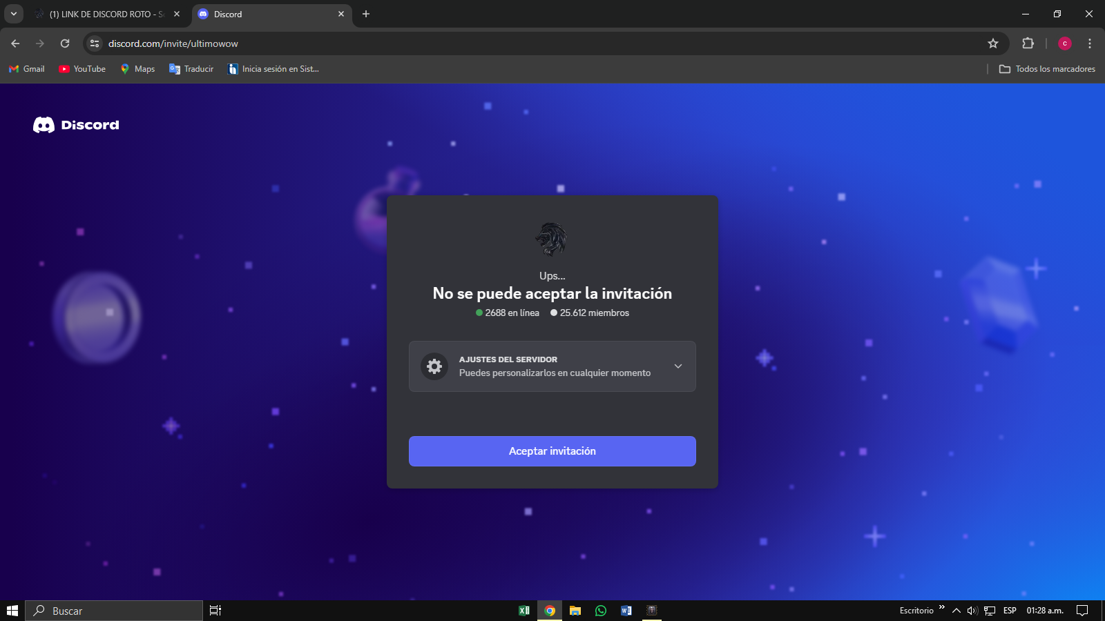The image size is (1105, 621).
Task: Expand the Ajustes del servidor chevron
Action: [678, 366]
